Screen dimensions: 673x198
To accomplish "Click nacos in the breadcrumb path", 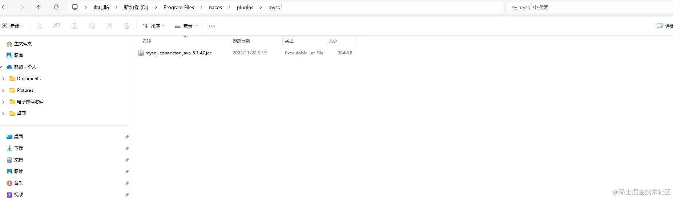I will click(x=215, y=7).
